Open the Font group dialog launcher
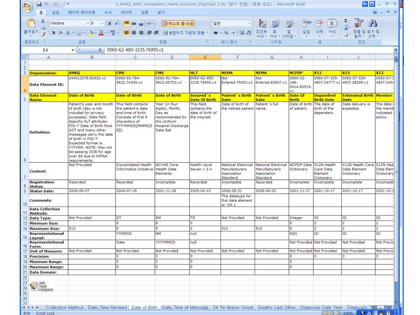Viewport: 420px width, 315px height. (118, 42)
